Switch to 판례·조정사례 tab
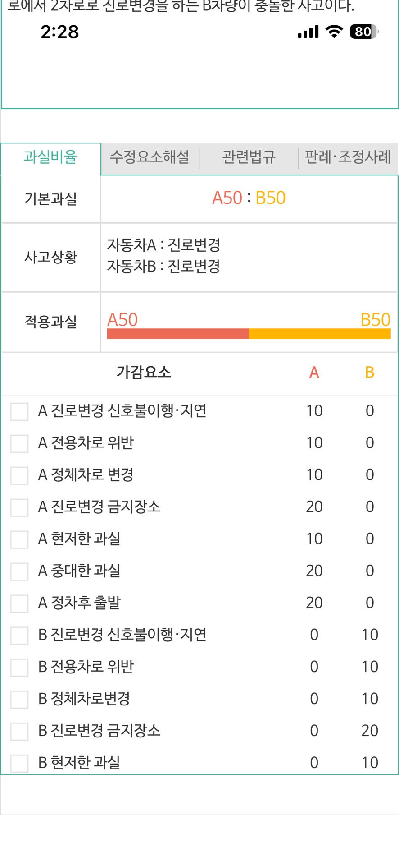Image resolution: width=399 pixels, height=866 pixels. (x=348, y=157)
